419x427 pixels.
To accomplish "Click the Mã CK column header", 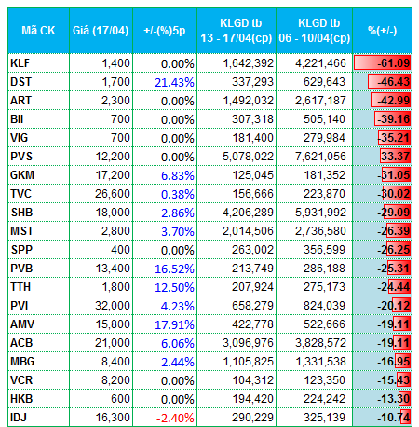I will 38,31.
